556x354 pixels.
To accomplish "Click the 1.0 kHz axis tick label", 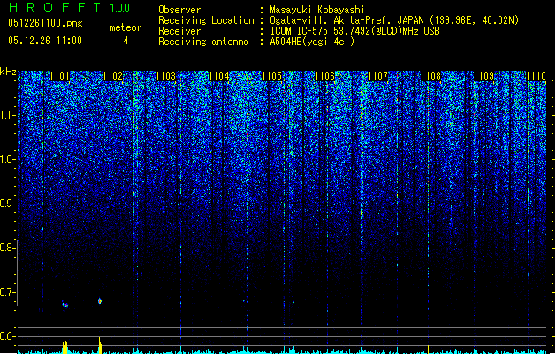I will 8,159.
